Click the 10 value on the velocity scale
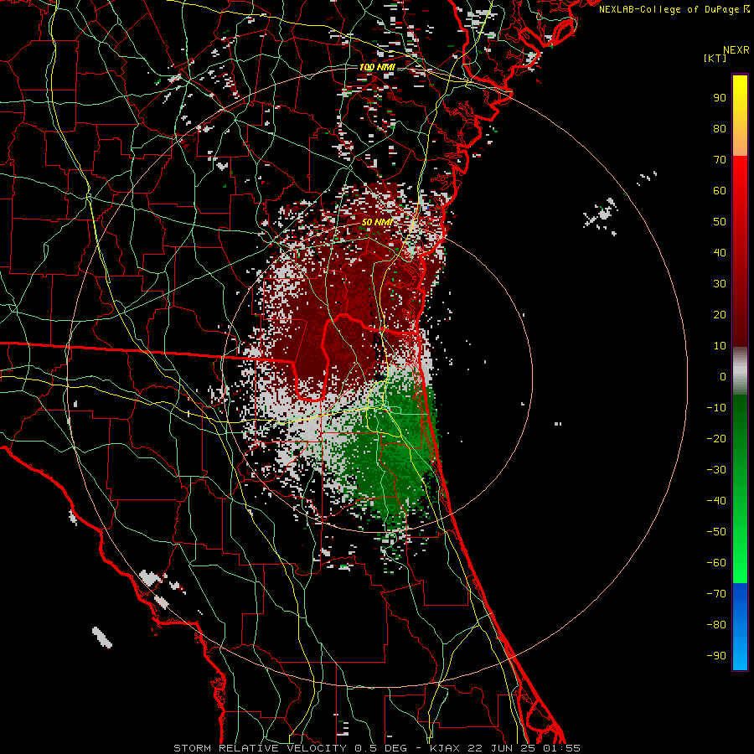Viewport: 754px width, 754px height. point(720,346)
